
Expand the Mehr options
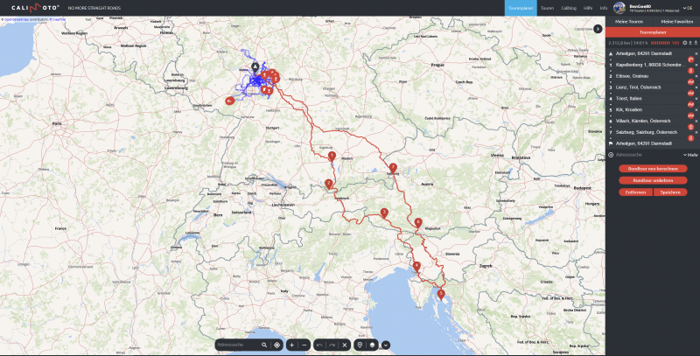tap(690, 155)
